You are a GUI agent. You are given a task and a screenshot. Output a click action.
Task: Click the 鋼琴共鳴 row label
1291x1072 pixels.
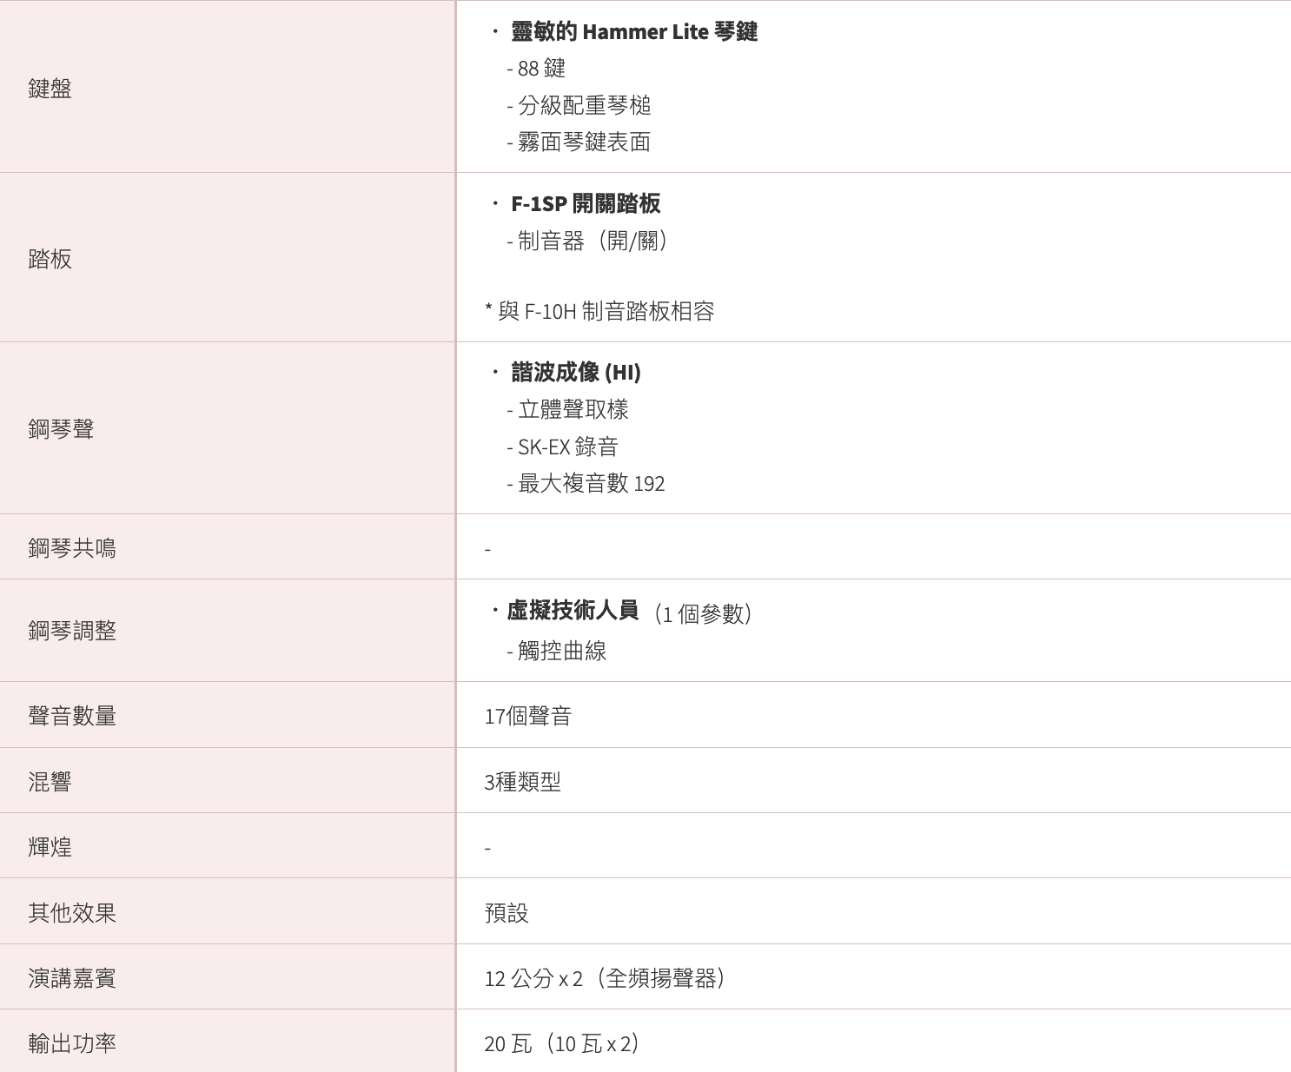point(72,548)
